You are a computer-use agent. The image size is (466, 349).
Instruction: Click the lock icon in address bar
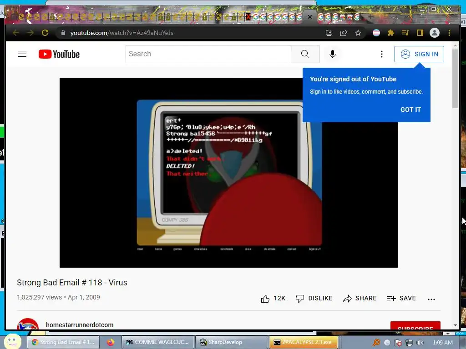63,33
